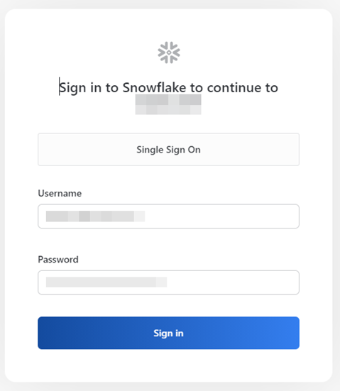This screenshot has height=391, width=340.
Task: Focus the Password input field
Action: [169, 282]
